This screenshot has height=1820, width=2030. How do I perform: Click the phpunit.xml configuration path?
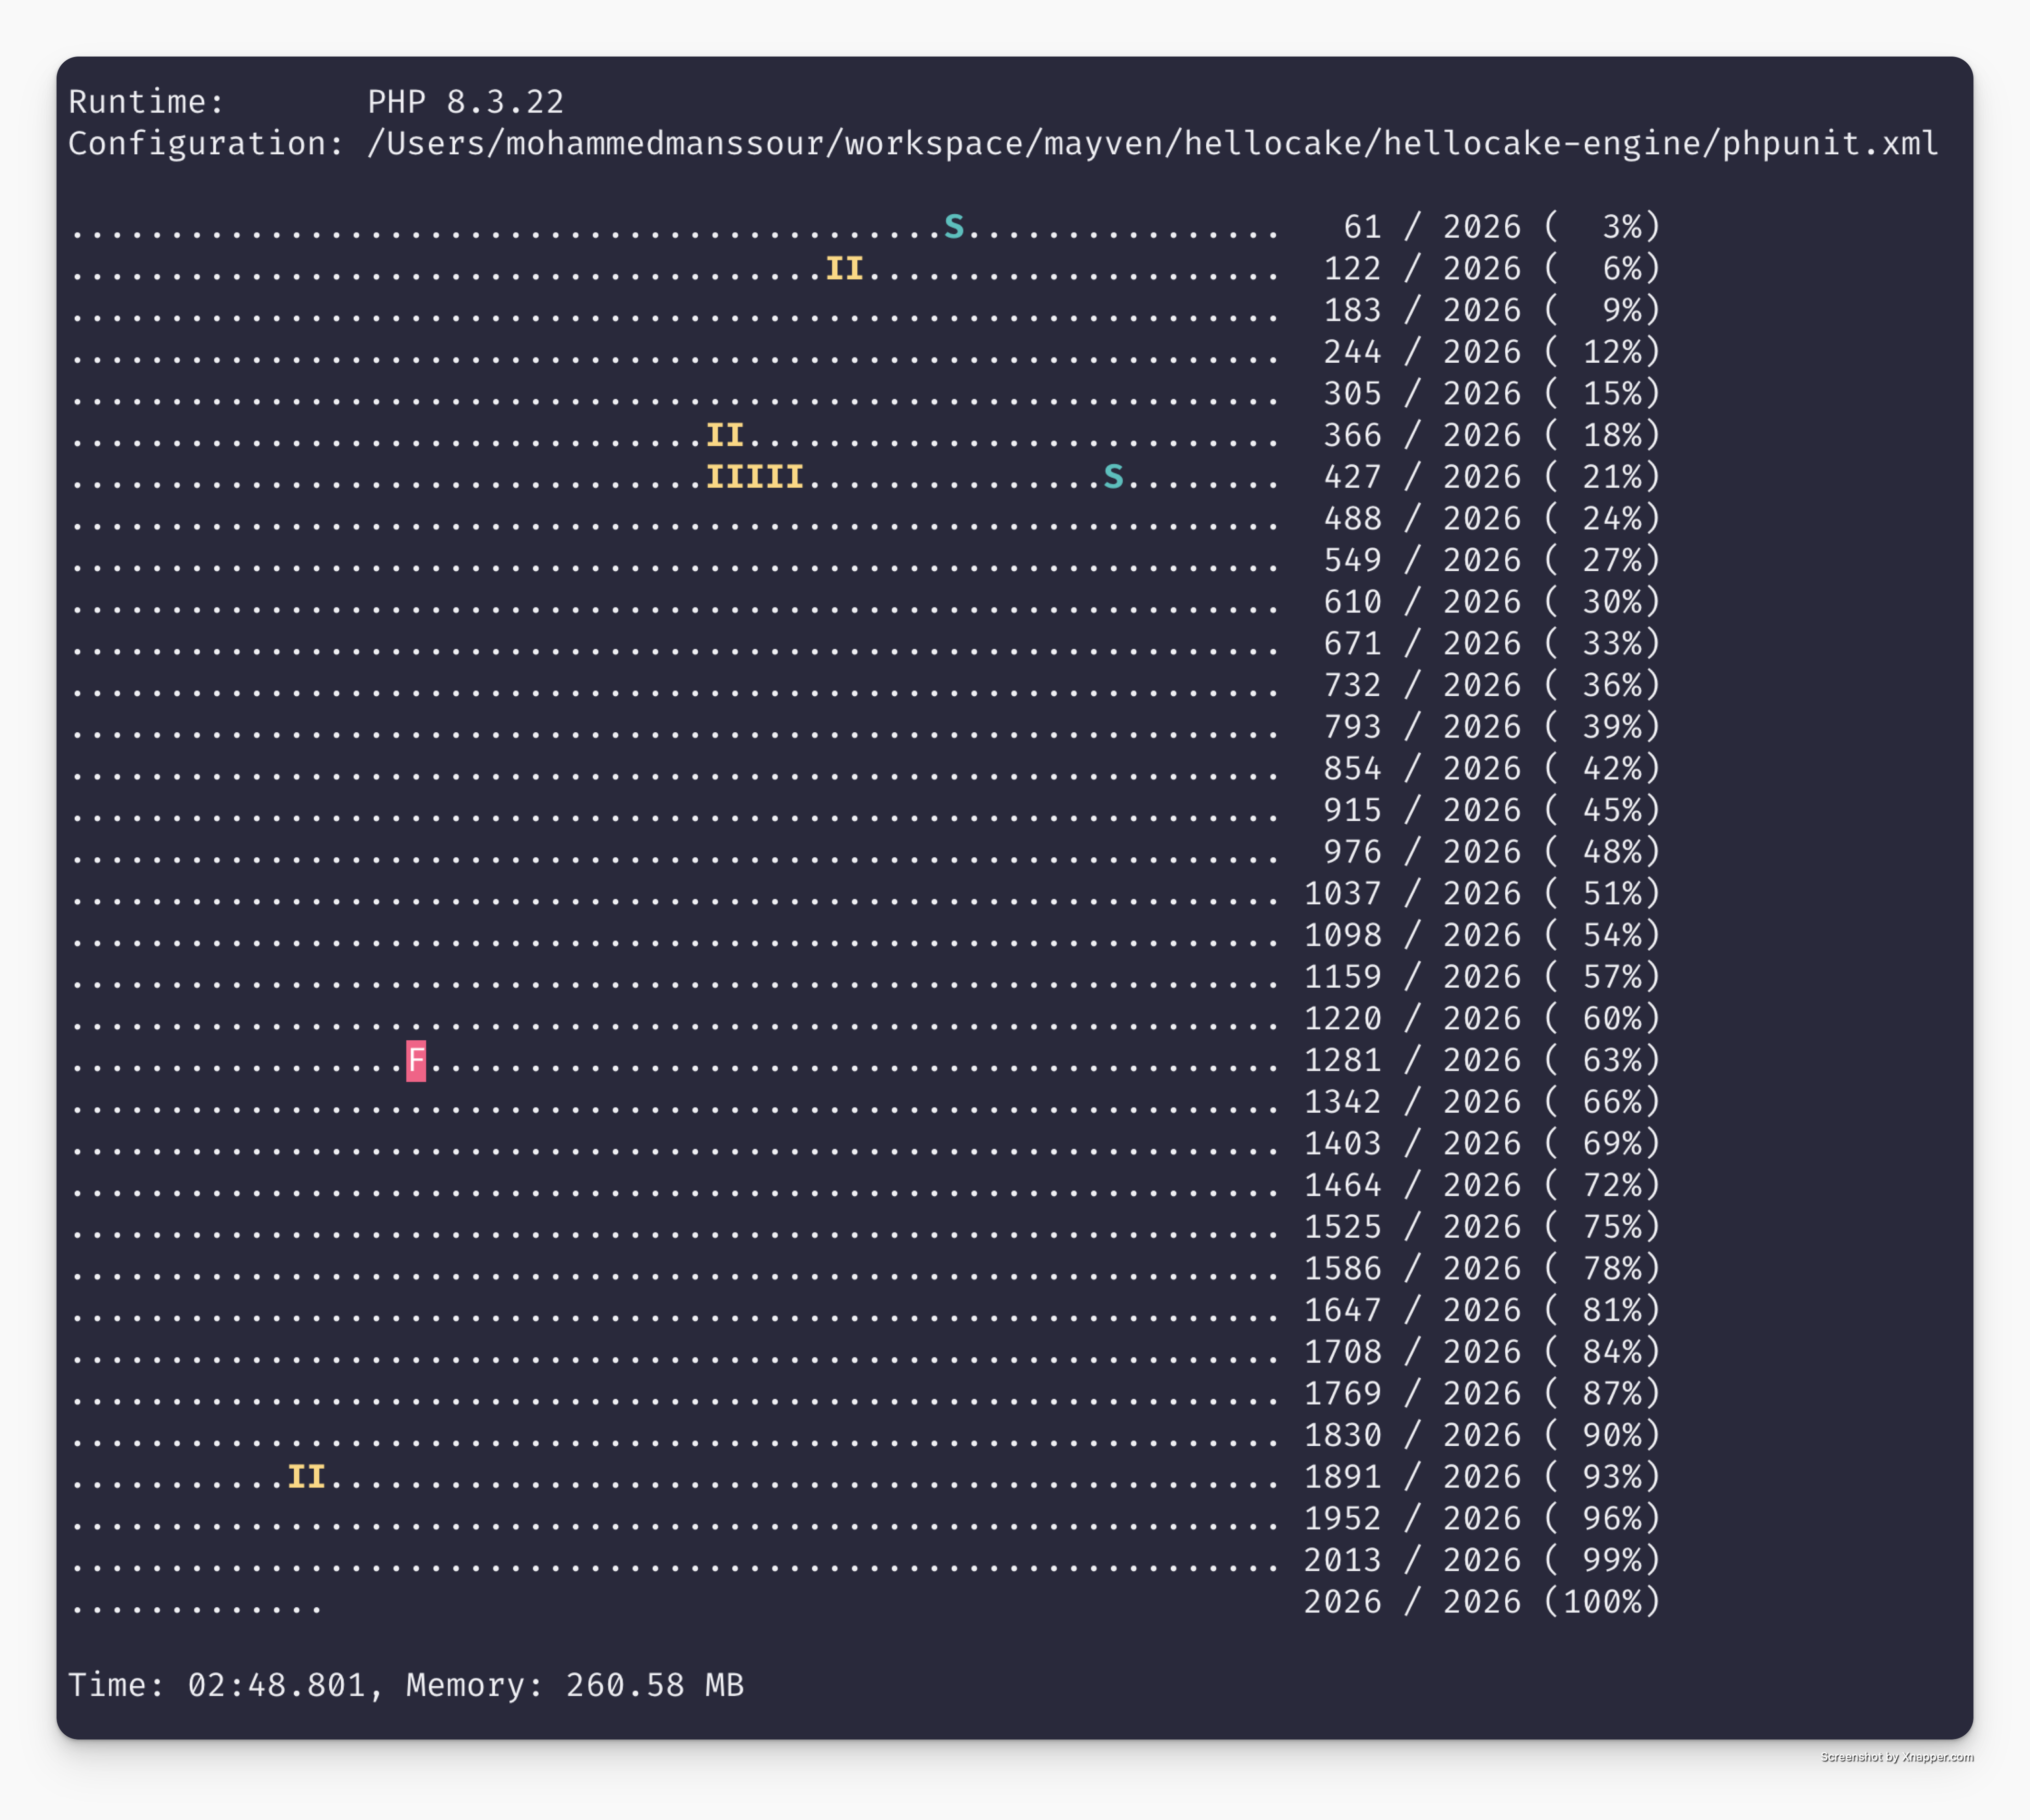(1152, 144)
